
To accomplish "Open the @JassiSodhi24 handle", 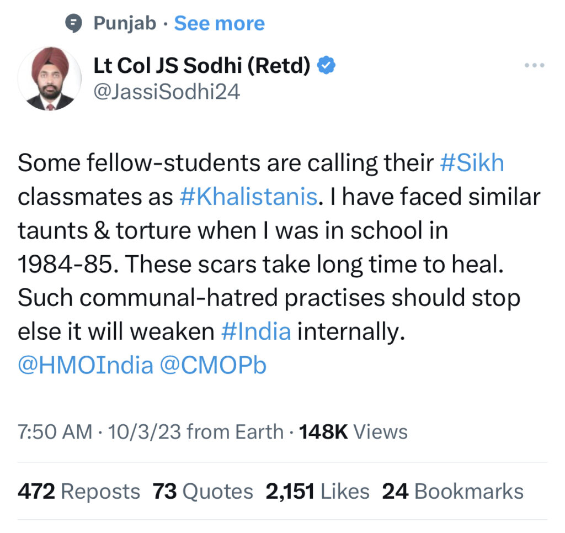I will coord(167,91).
